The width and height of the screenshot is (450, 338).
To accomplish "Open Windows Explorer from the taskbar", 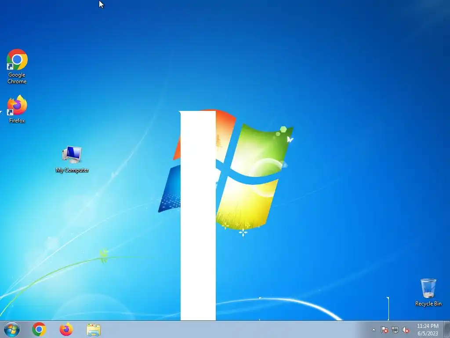I will [94, 330].
